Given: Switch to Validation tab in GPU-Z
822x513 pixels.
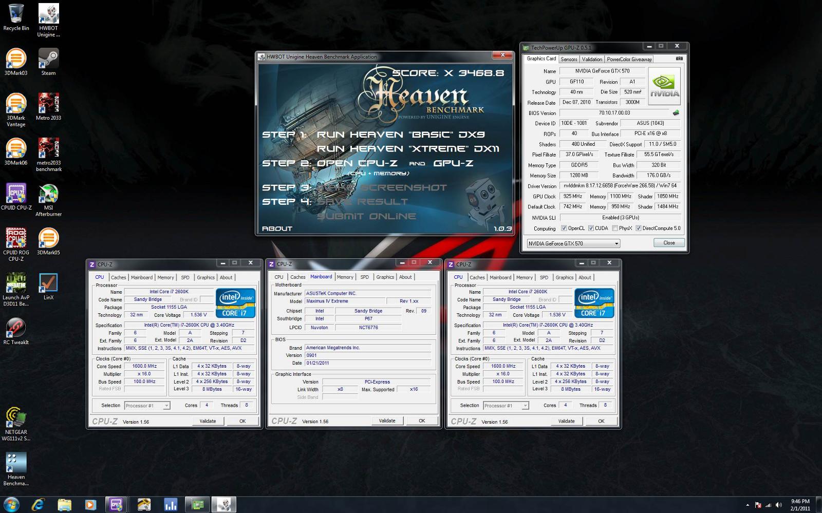Looking at the screenshot, I should point(592,60).
